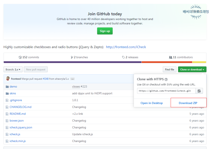Open the skins folder
Viewport: 210px width, 149px height.
(x=13, y=93)
